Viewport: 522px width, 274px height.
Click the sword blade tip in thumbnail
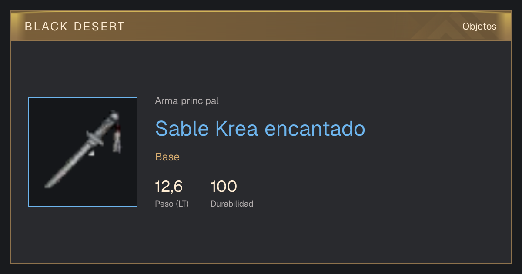(48, 185)
